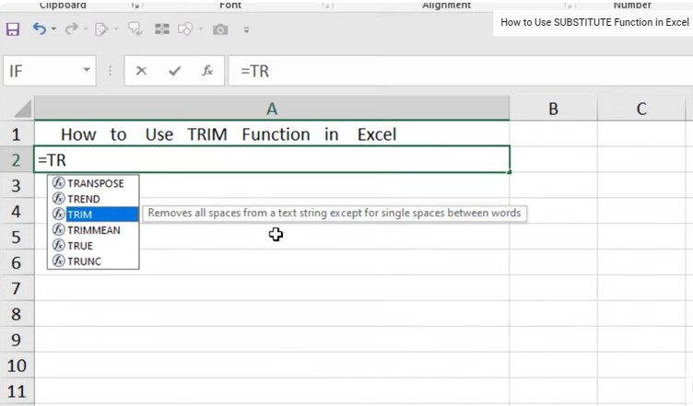Click the Redo arrow icon

pyautogui.click(x=71, y=29)
